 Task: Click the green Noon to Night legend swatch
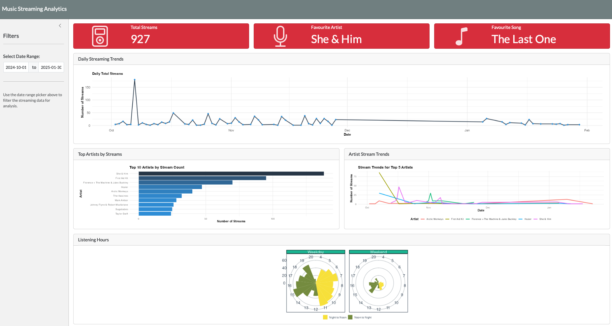click(x=350, y=317)
